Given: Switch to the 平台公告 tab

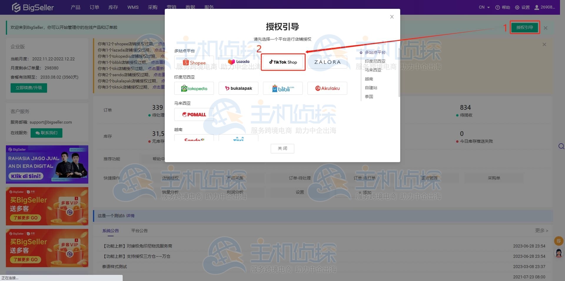Looking at the screenshot, I should coord(139,231).
